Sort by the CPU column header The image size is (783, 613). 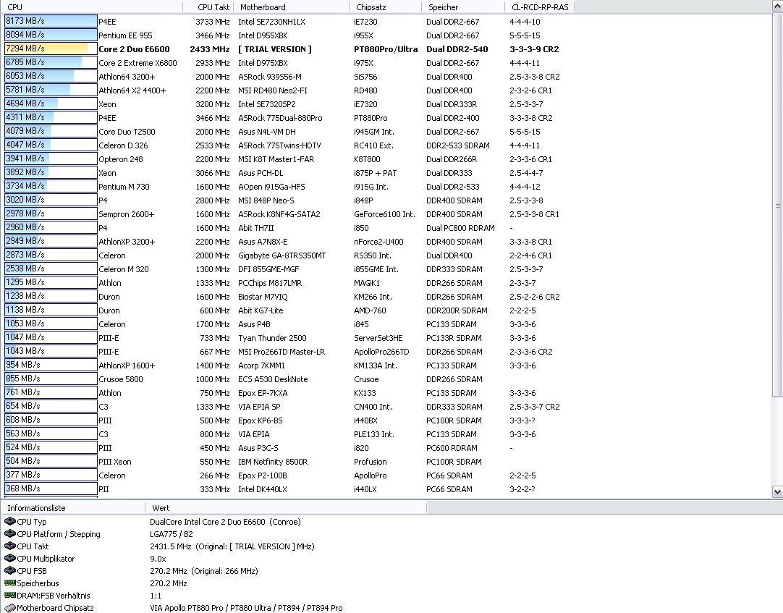click(x=92, y=7)
